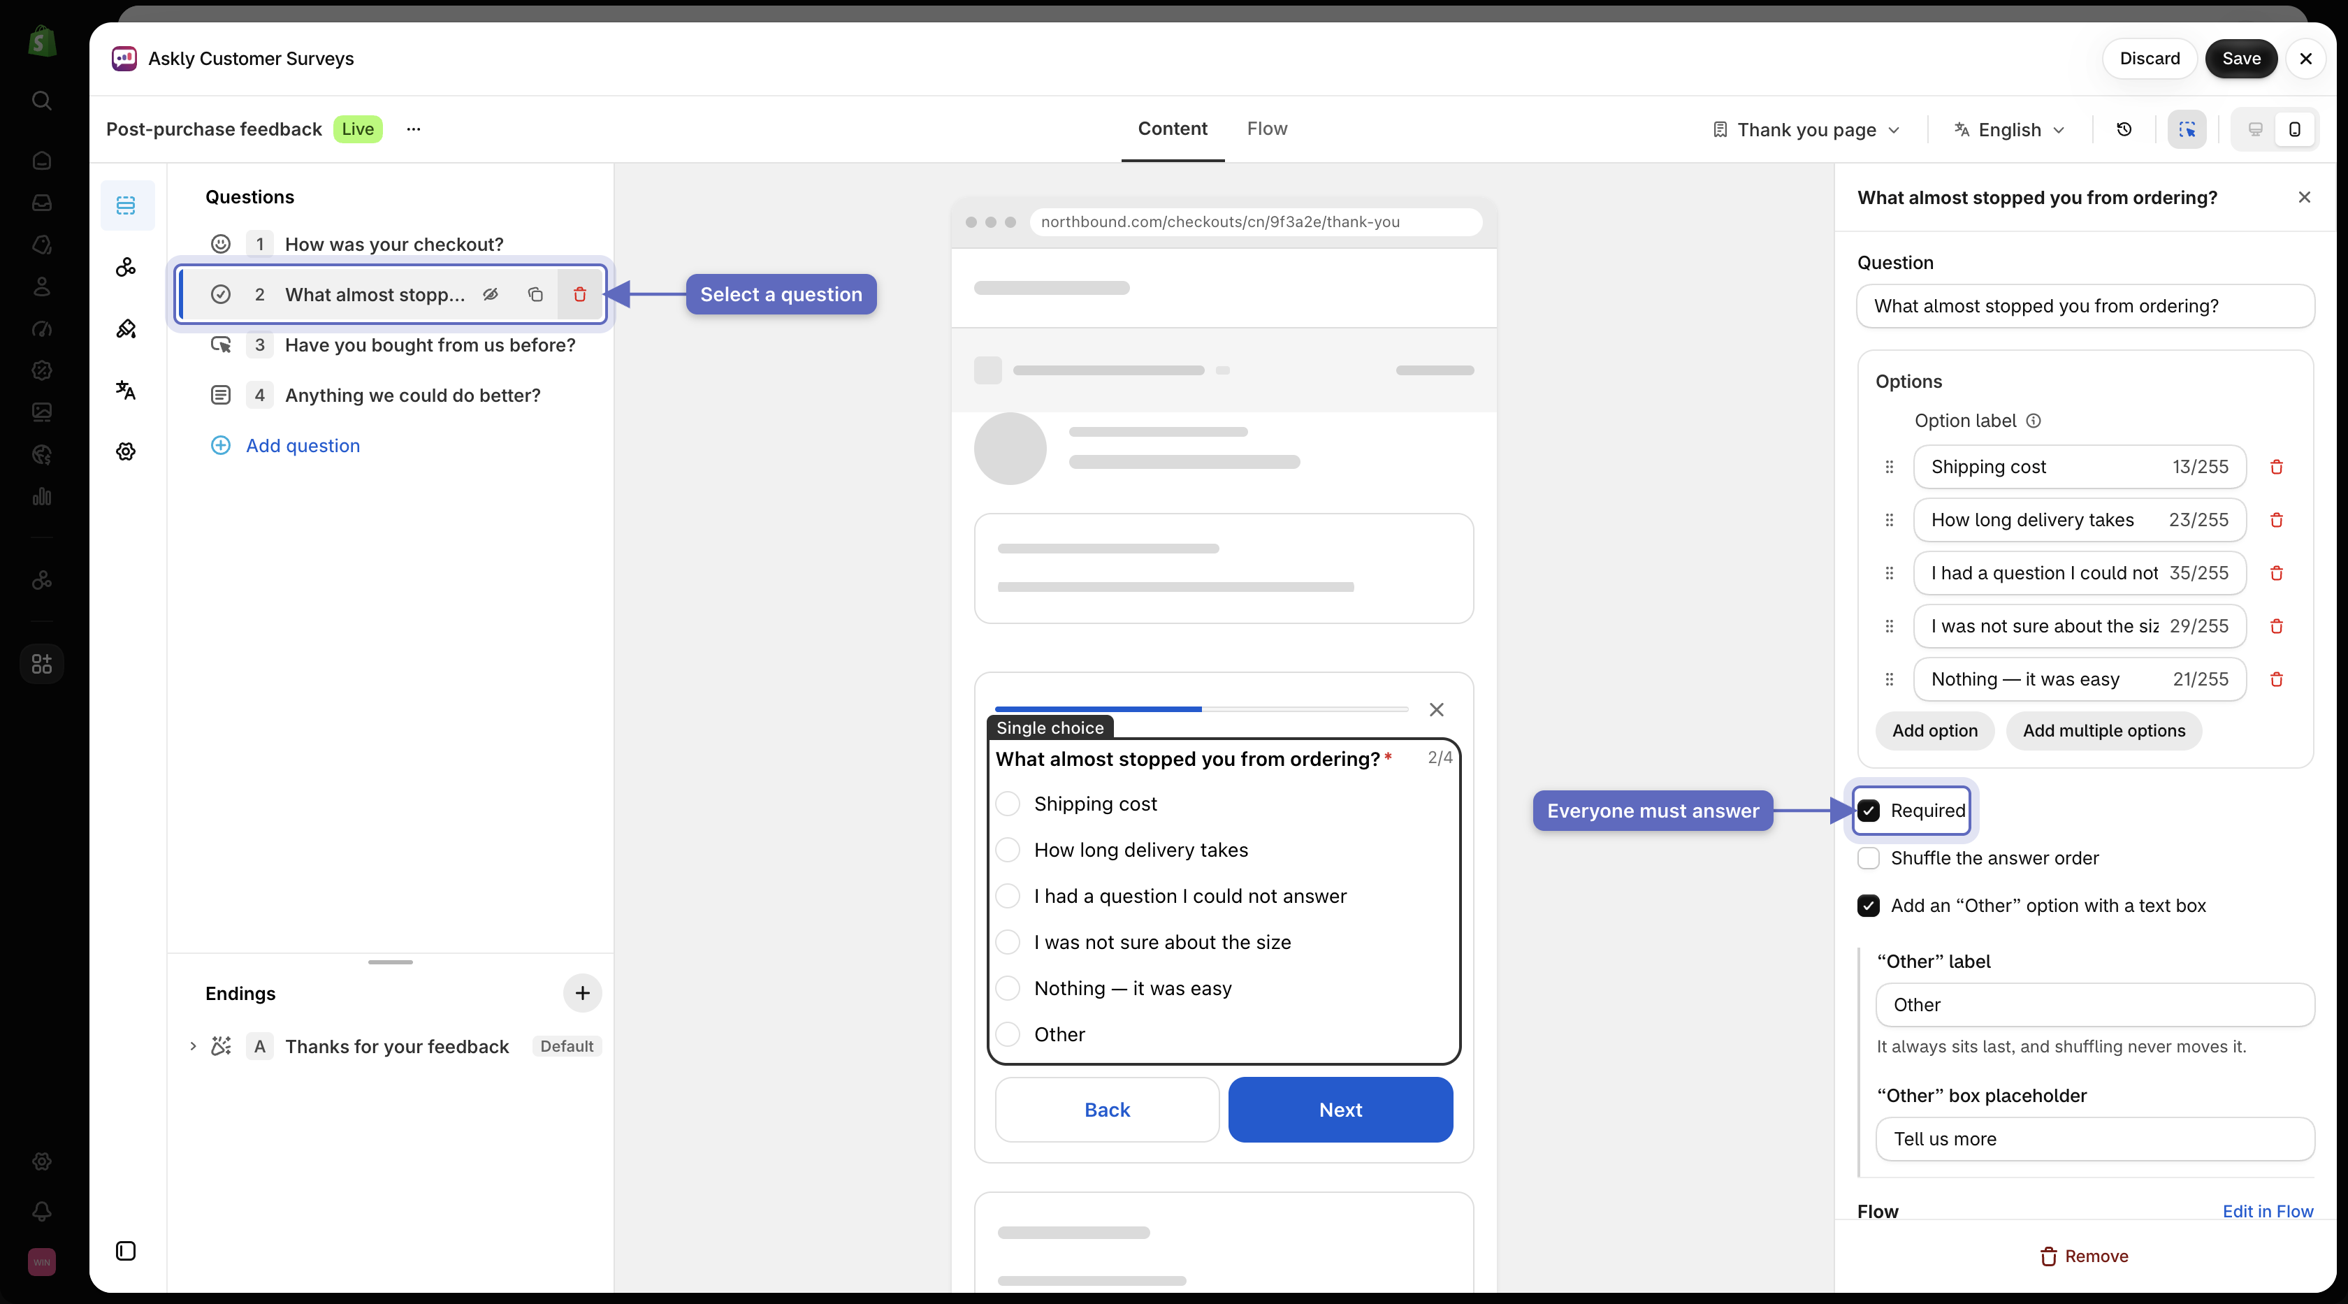This screenshot has height=1304, width=2348.
Task: Switch to desktop preview icon
Action: [x=2255, y=129]
